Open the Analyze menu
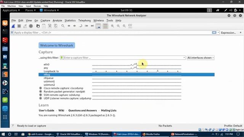 click(57, 21)
